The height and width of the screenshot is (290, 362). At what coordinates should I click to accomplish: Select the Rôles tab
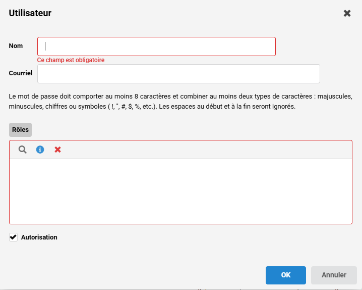pos(20,130)
